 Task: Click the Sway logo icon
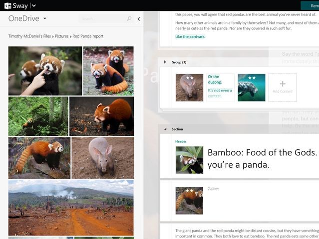7,5
